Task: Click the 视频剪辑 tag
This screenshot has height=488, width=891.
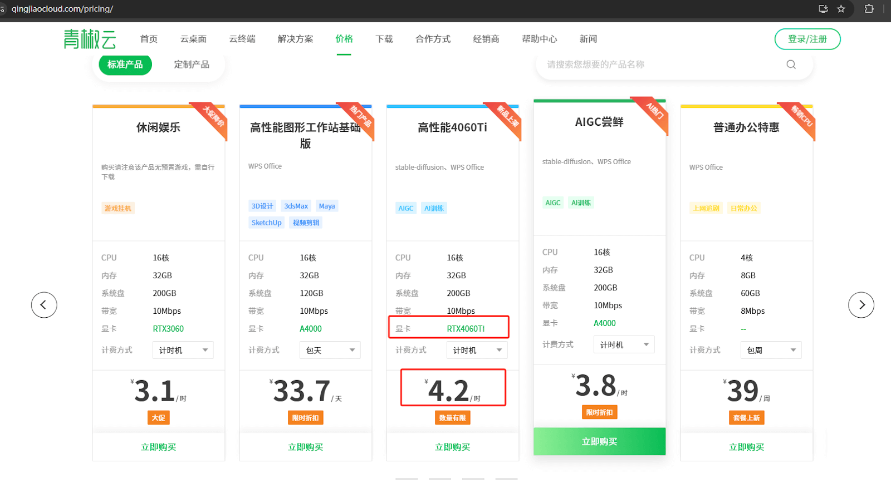Action: click(x=306, y=223)
